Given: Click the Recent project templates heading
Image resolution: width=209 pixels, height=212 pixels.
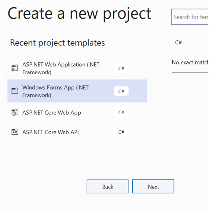Looking at the screenshot, I should coord(57,43).
